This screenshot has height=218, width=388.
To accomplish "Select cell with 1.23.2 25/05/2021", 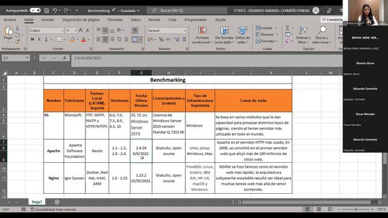I will (x=141, y=178).
